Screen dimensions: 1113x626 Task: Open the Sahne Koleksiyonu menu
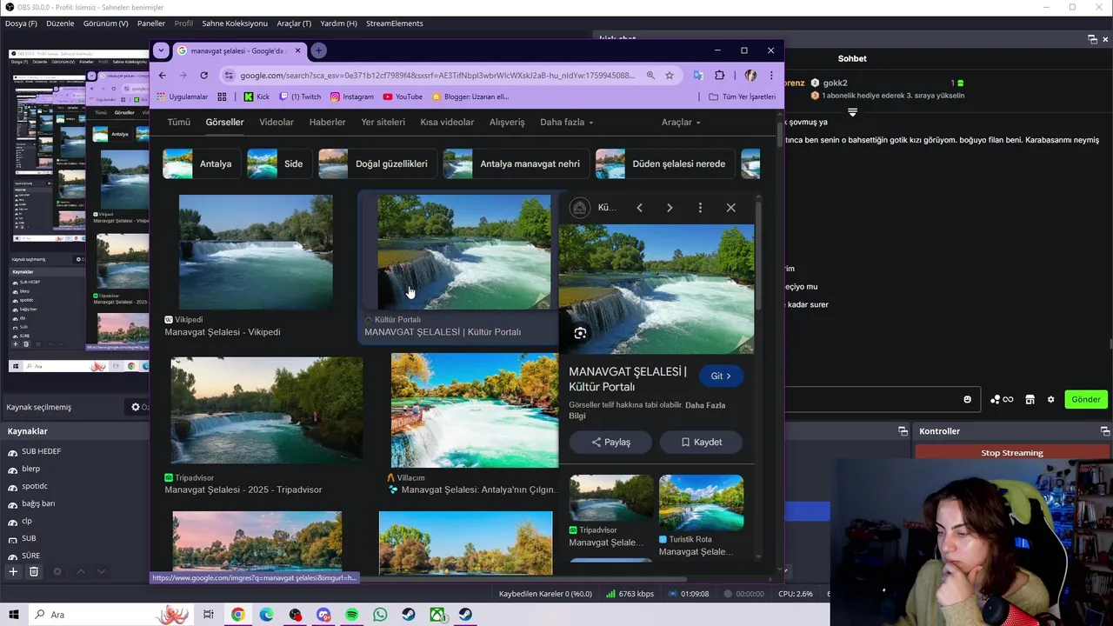point(235,23)
